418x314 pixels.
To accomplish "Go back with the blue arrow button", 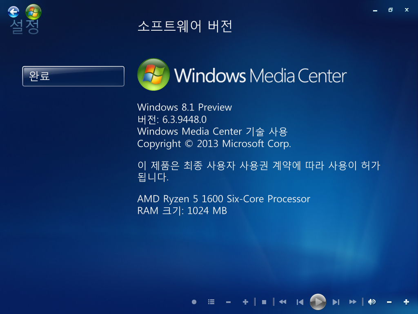I will pos(13,12).
